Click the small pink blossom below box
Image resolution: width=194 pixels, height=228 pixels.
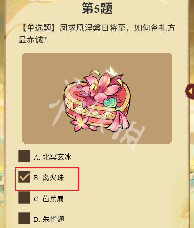79,123
